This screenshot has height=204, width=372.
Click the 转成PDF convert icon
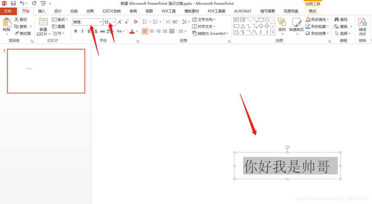(362, 27)
